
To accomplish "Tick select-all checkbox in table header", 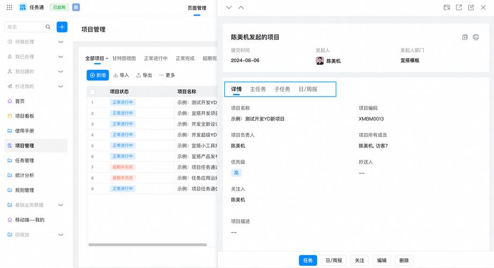I will pos(92,92).
